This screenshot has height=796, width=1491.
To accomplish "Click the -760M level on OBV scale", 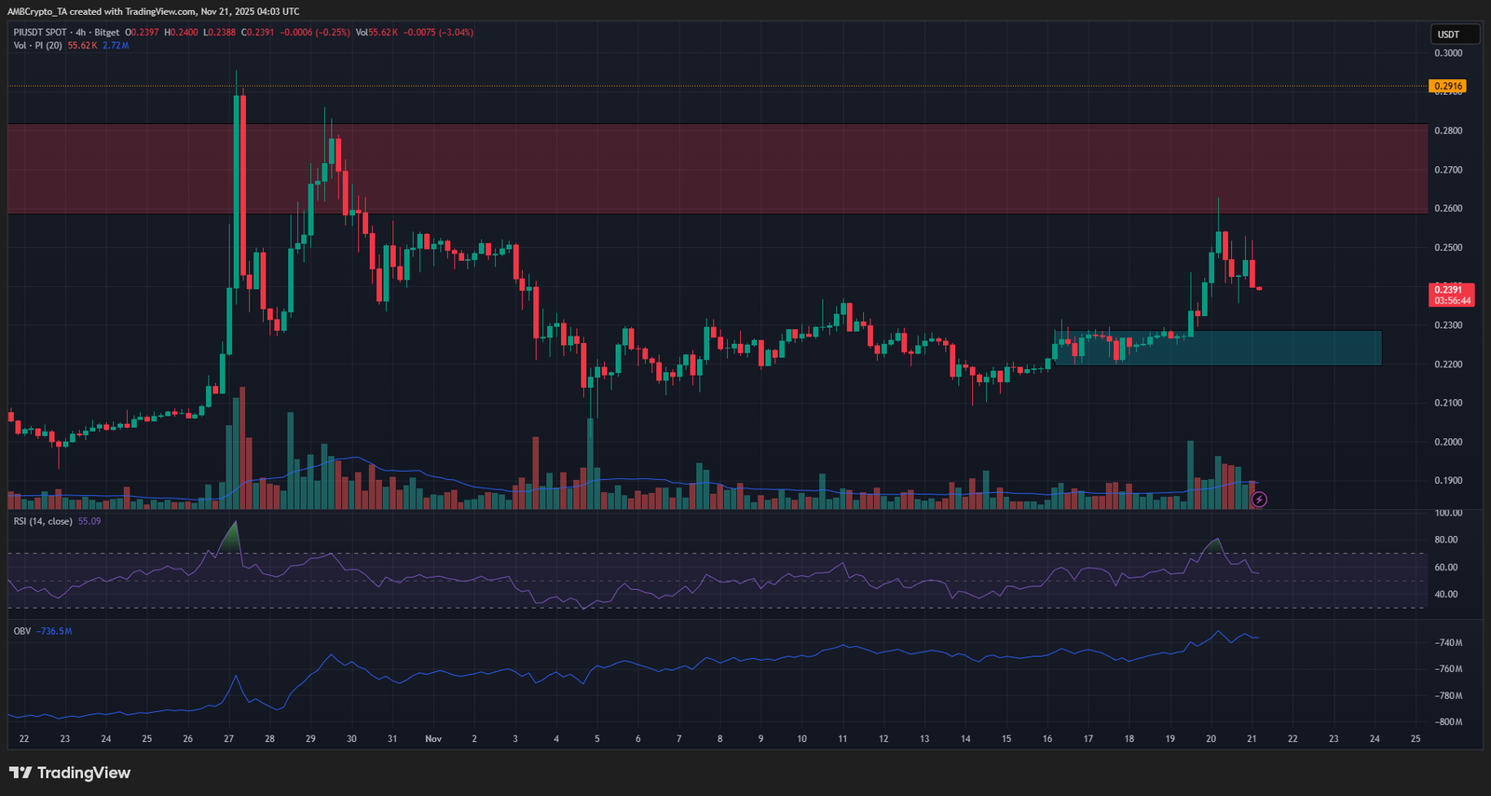I will [1449, 669].
